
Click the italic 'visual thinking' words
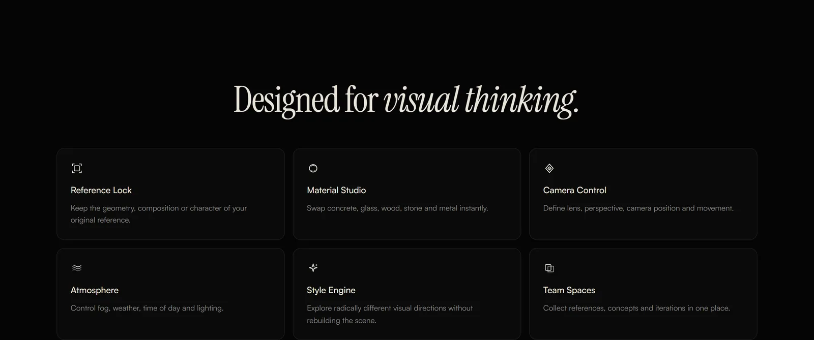click(481, 100)
